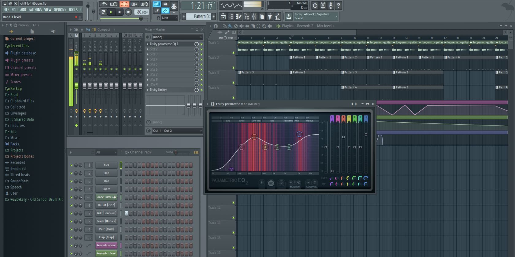Click the Master mixer track fader

click(76, 86)
